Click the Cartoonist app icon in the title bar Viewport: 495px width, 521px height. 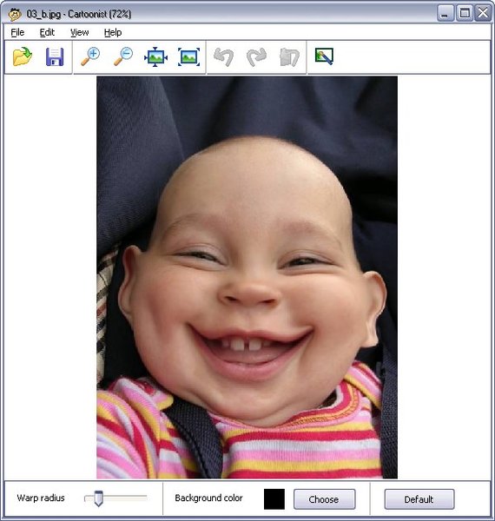[x=15, y=14]
